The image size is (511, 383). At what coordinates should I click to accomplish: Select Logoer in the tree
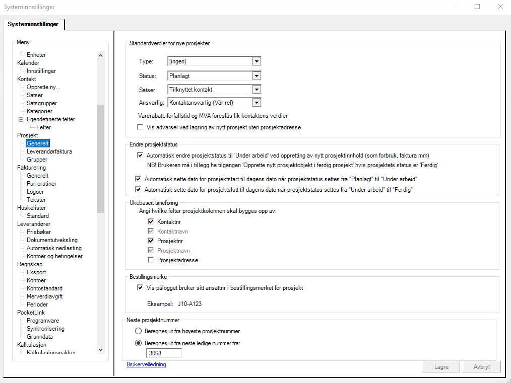[35, 192]
